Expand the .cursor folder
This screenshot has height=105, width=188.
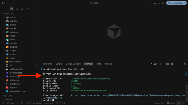(4, 17)
